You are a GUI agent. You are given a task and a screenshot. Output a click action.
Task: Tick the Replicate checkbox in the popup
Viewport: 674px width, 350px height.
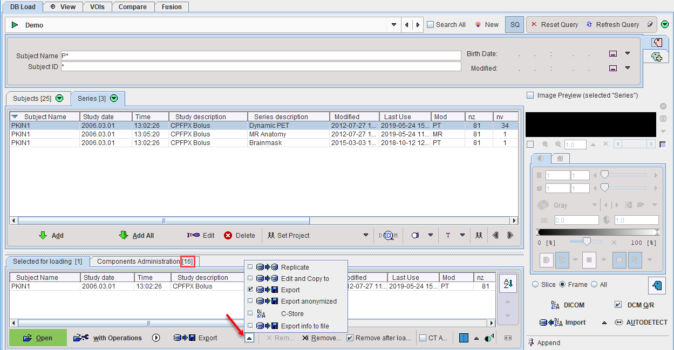click(x=250, y=267)
